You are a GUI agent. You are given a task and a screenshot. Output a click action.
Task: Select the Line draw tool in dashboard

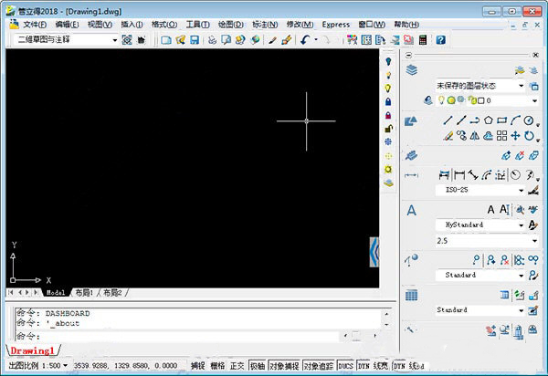tap(448, 120)
